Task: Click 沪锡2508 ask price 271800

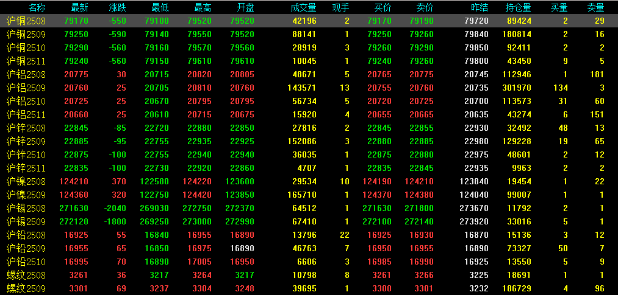Action: (x=419, y=208)
